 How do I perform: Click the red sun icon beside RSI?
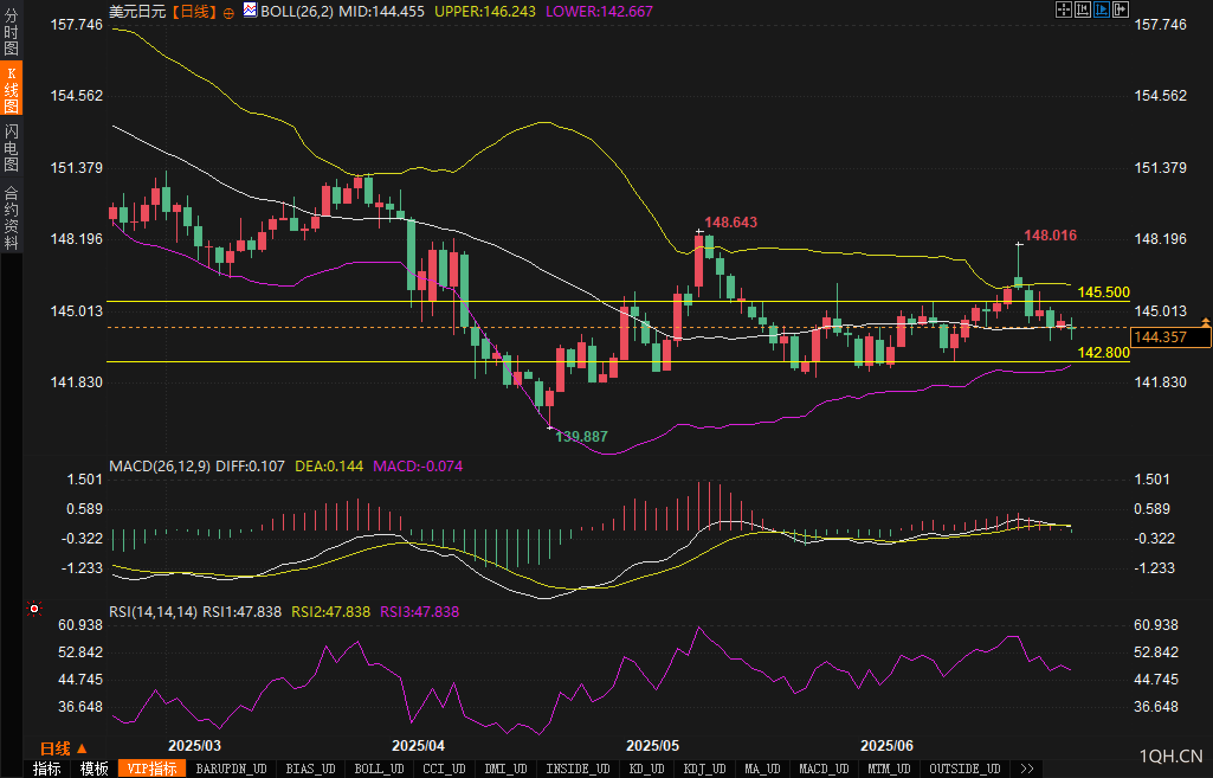tap(34, 609)
